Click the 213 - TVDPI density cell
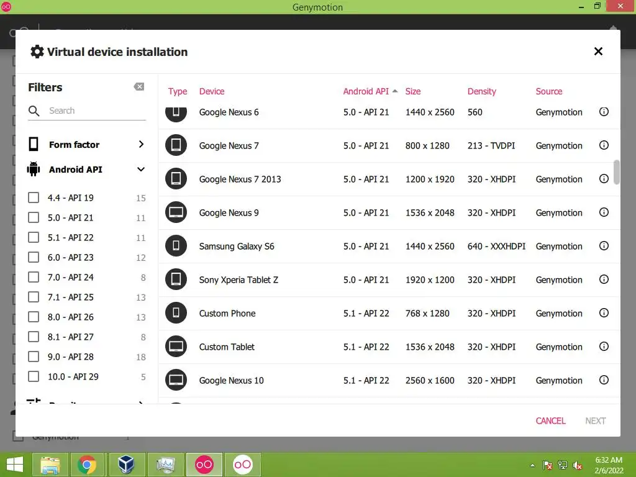Image resolution: width=636 pixels, height=477 pixels. click(491, 145)
